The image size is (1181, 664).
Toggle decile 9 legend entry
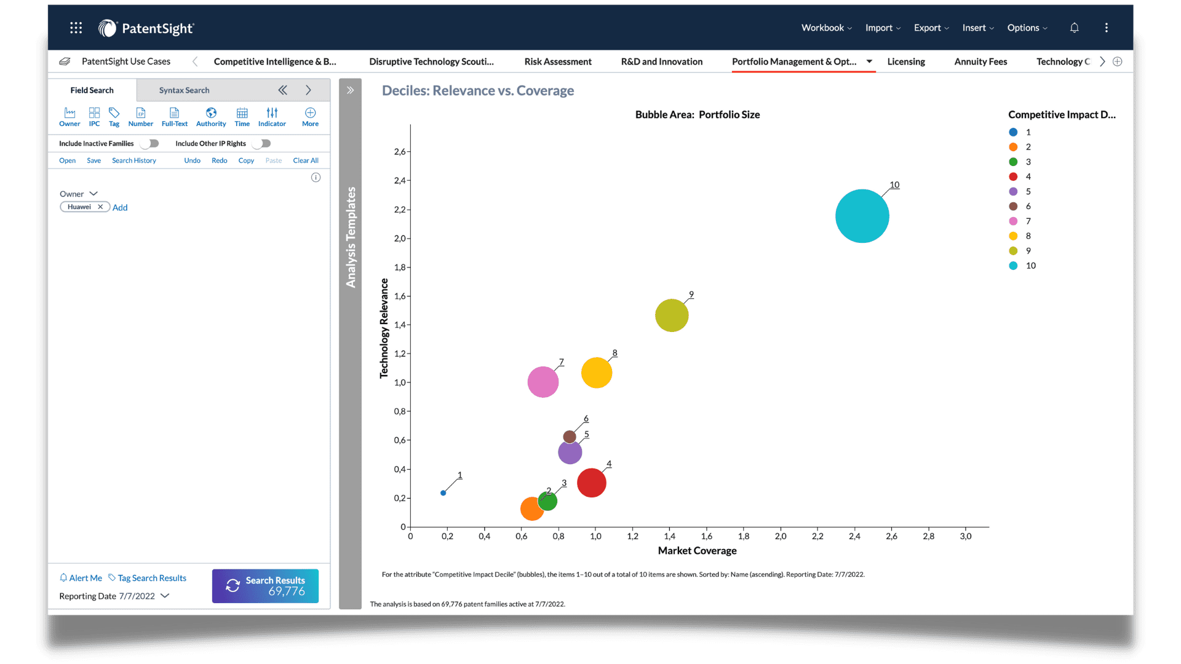(1020, 251)
